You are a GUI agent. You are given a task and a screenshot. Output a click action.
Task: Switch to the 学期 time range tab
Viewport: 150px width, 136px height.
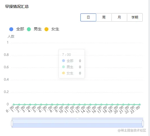[x=135, y=17]
